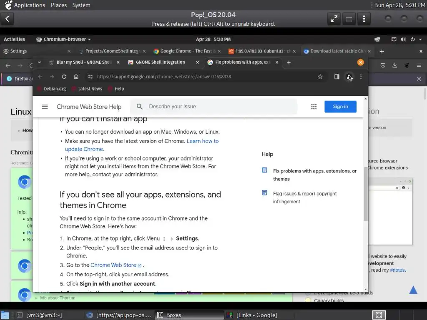Viewport: 427px width, 320px height.
Task: Open Firefox hamburger application menu
Action: [x=419, y=65]
